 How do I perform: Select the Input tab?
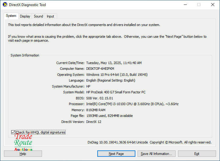coord(50,16)
